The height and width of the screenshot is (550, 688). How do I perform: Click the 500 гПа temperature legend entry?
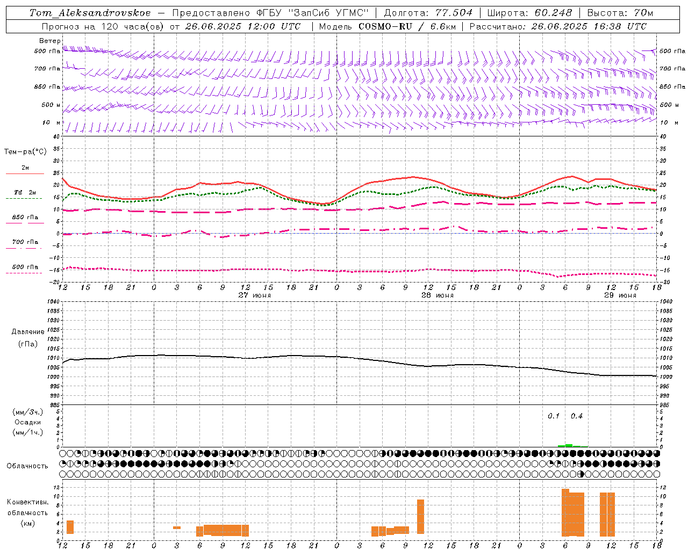point(25,267)
